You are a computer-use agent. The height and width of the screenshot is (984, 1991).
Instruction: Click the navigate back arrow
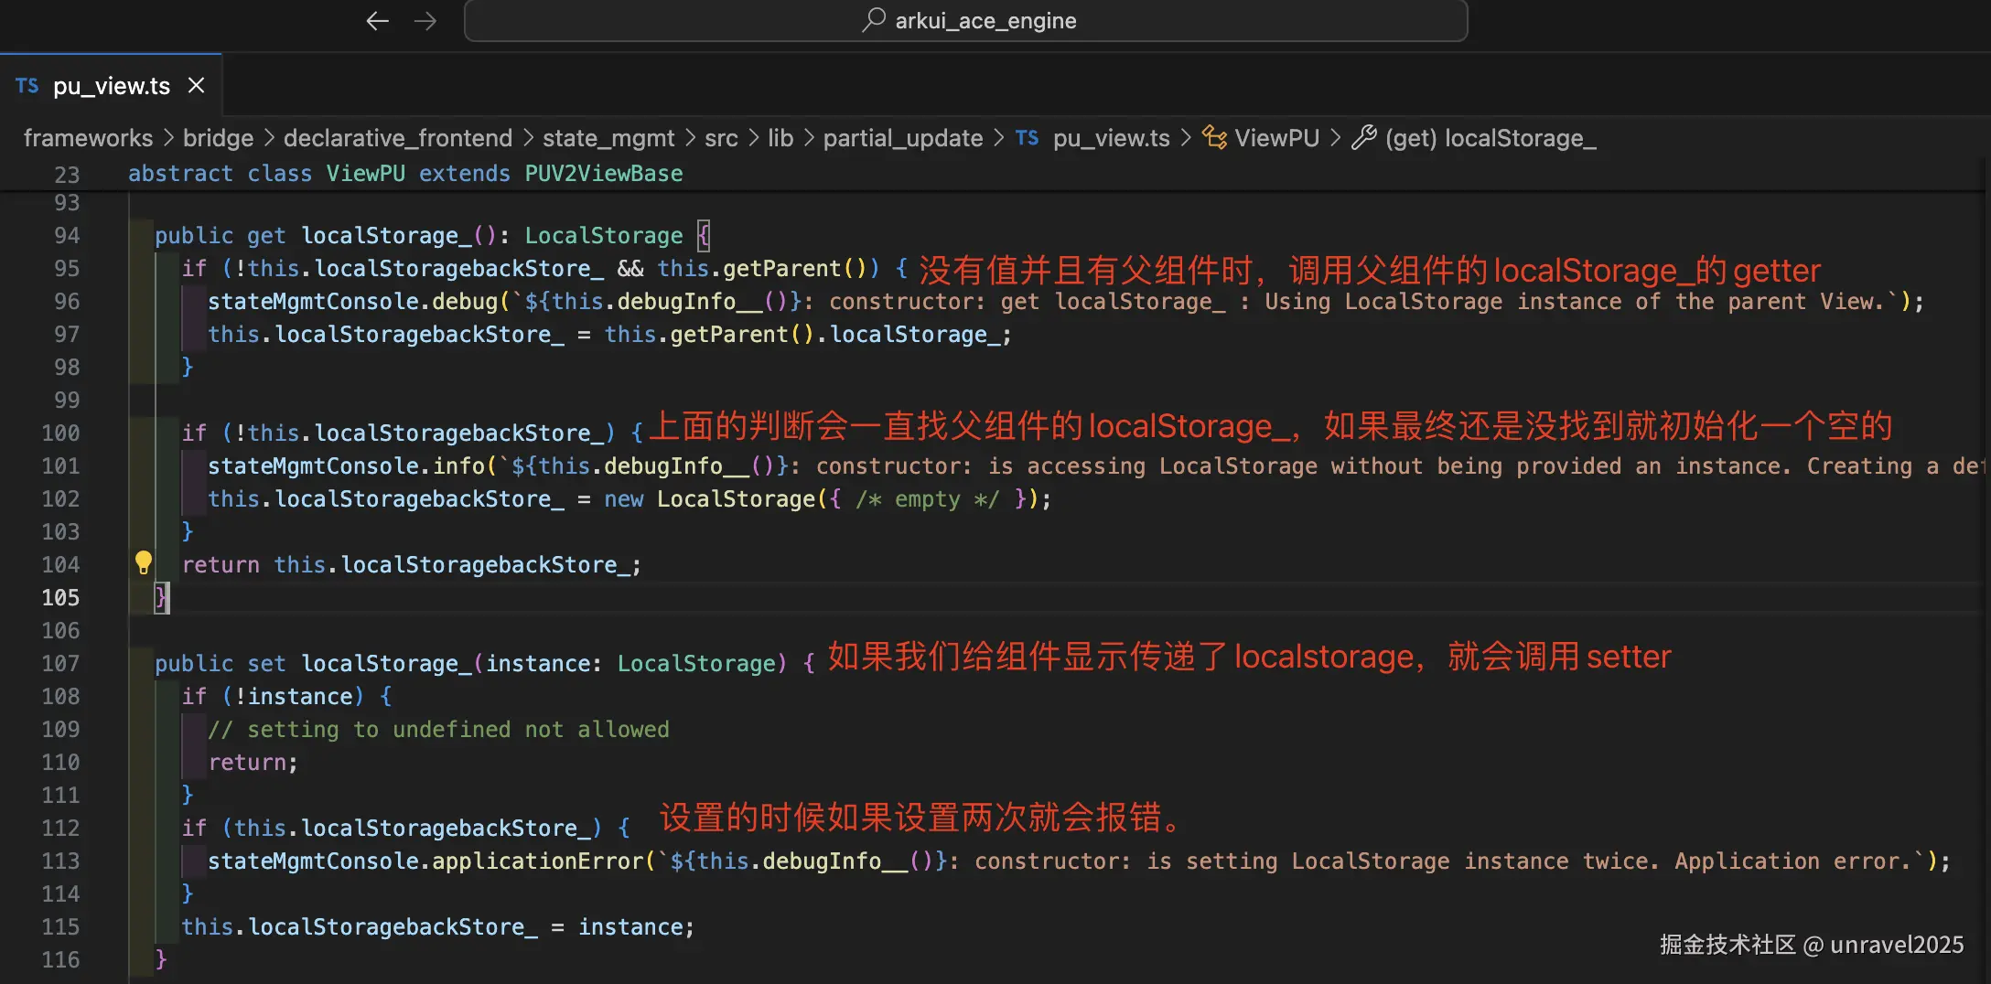(x=377, y=21)
